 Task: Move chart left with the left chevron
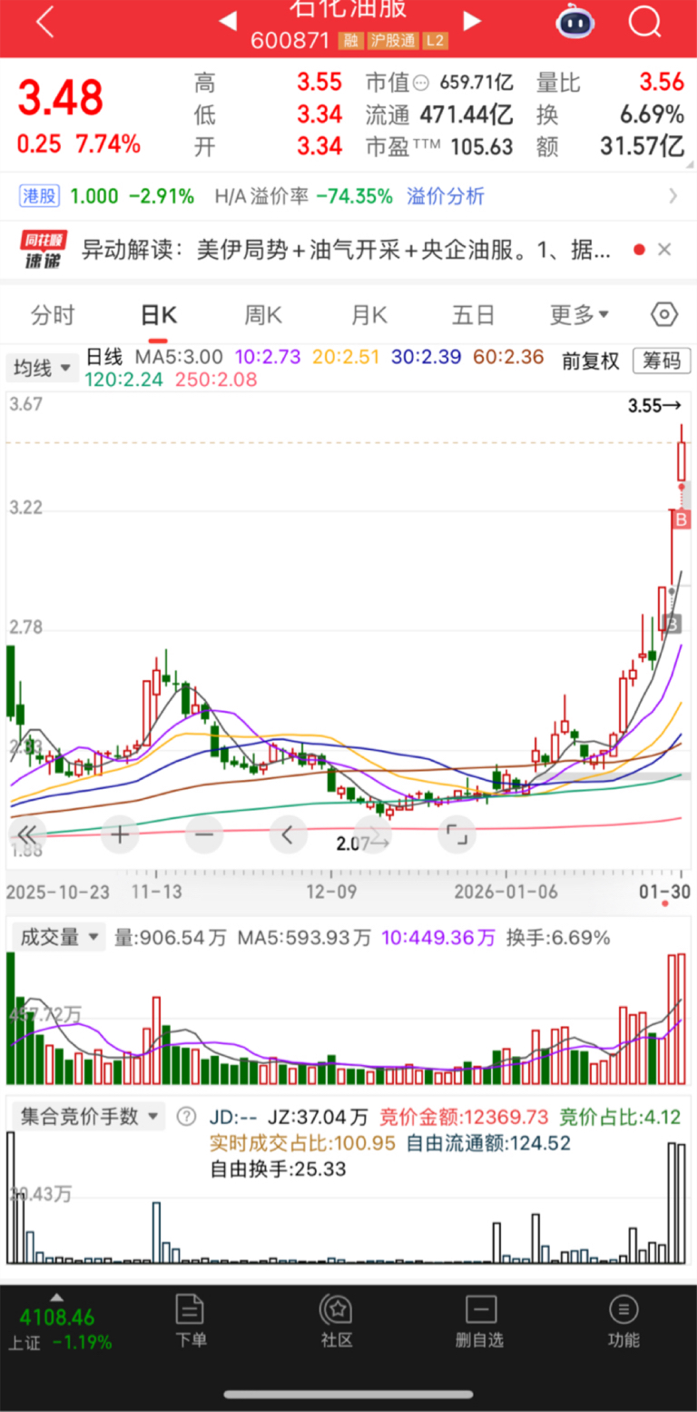289,833
